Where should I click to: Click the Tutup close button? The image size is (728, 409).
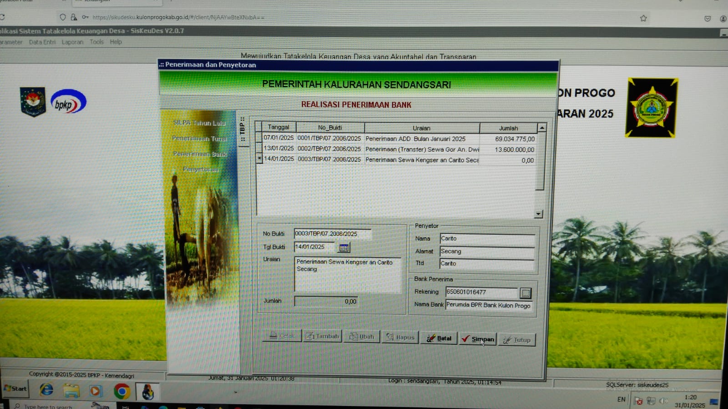pyautogui.click(x=517, y=340)
